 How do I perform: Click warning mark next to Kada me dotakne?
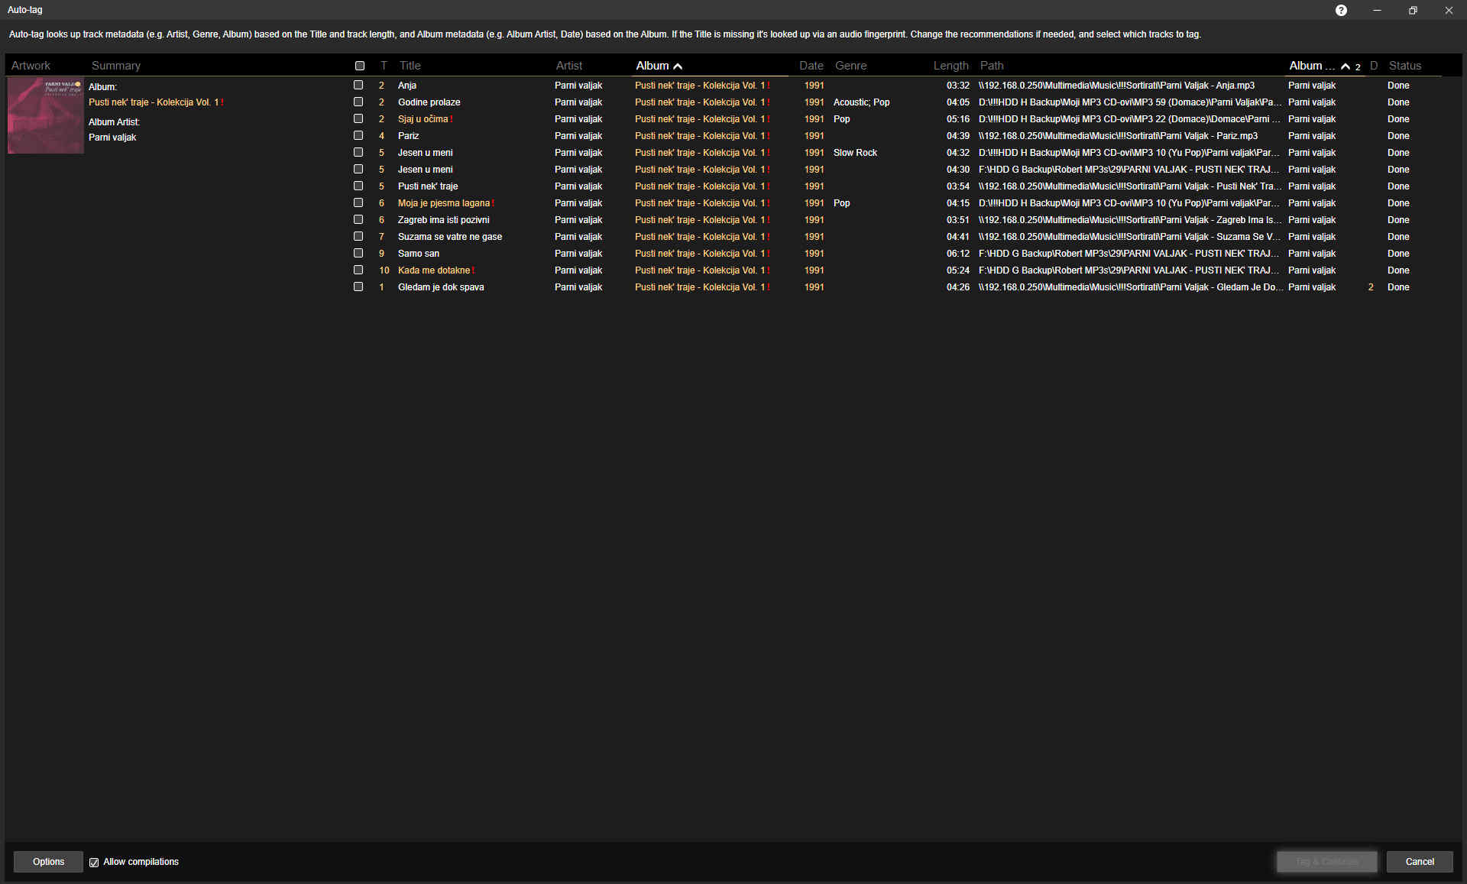[474, 270]
